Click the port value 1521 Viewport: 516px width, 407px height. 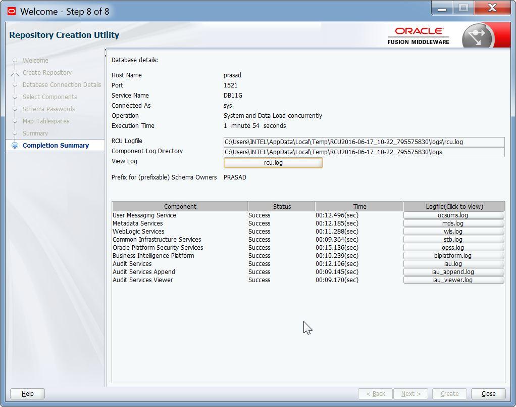pos(230,85)
